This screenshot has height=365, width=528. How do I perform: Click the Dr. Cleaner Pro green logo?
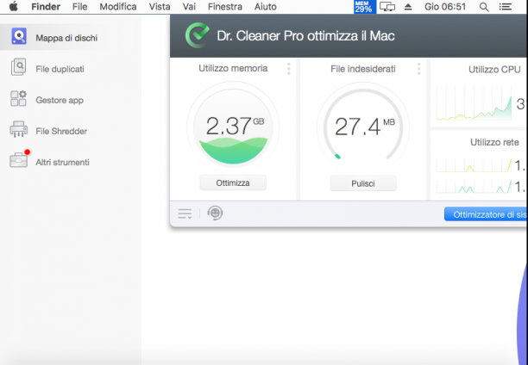click(197, 35)
